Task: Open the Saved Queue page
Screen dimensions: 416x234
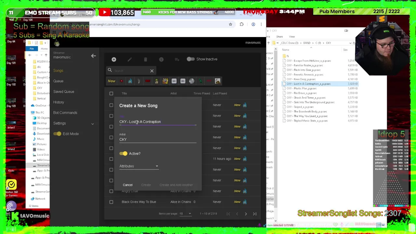Action: (64, 92)
